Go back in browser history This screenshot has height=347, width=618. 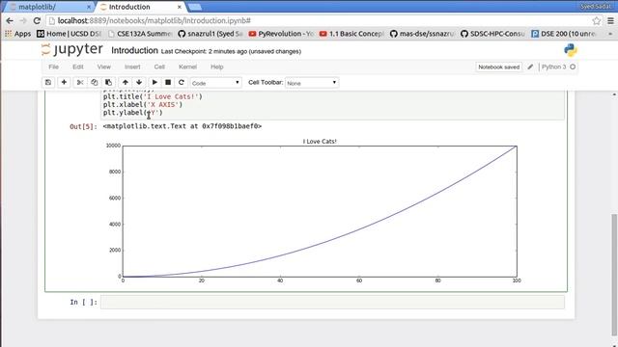click(x=10, y=20)
